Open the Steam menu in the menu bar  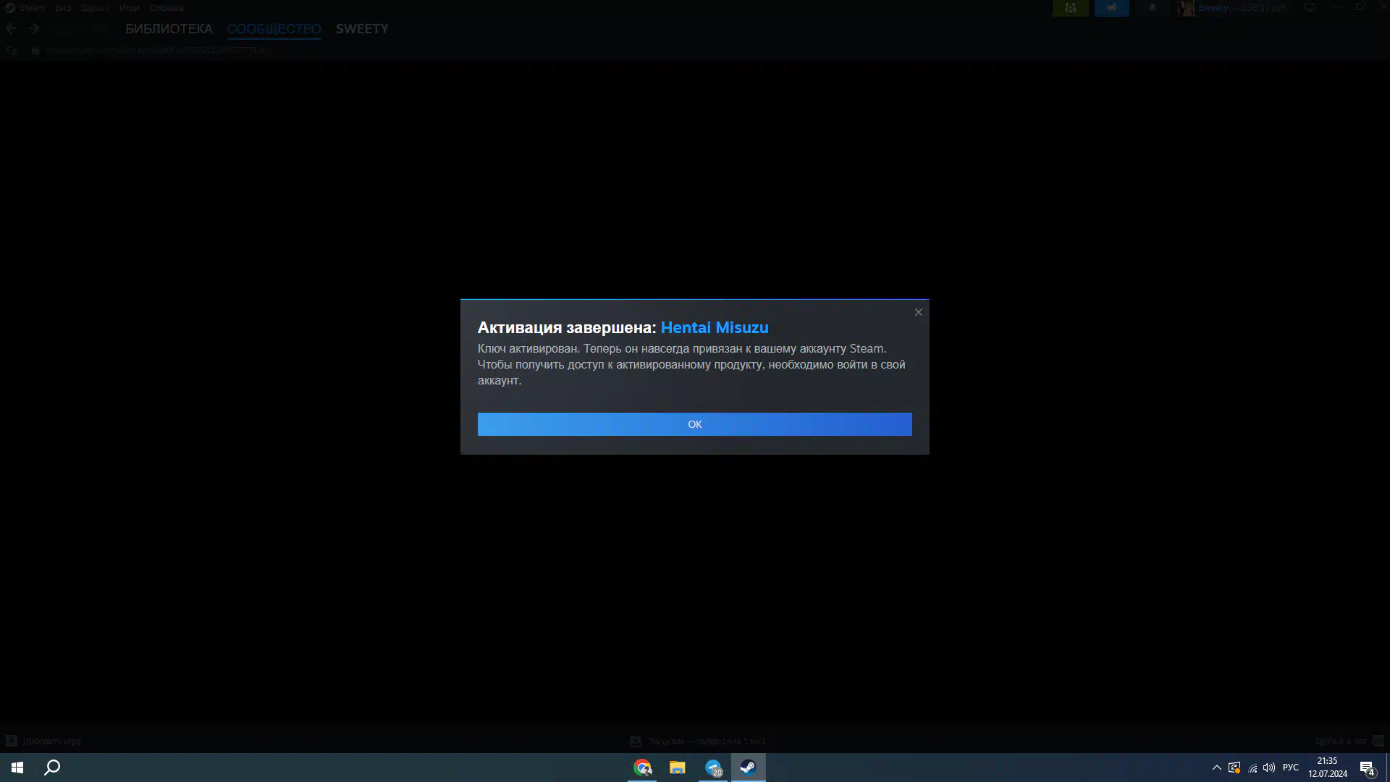pos(32,8)
